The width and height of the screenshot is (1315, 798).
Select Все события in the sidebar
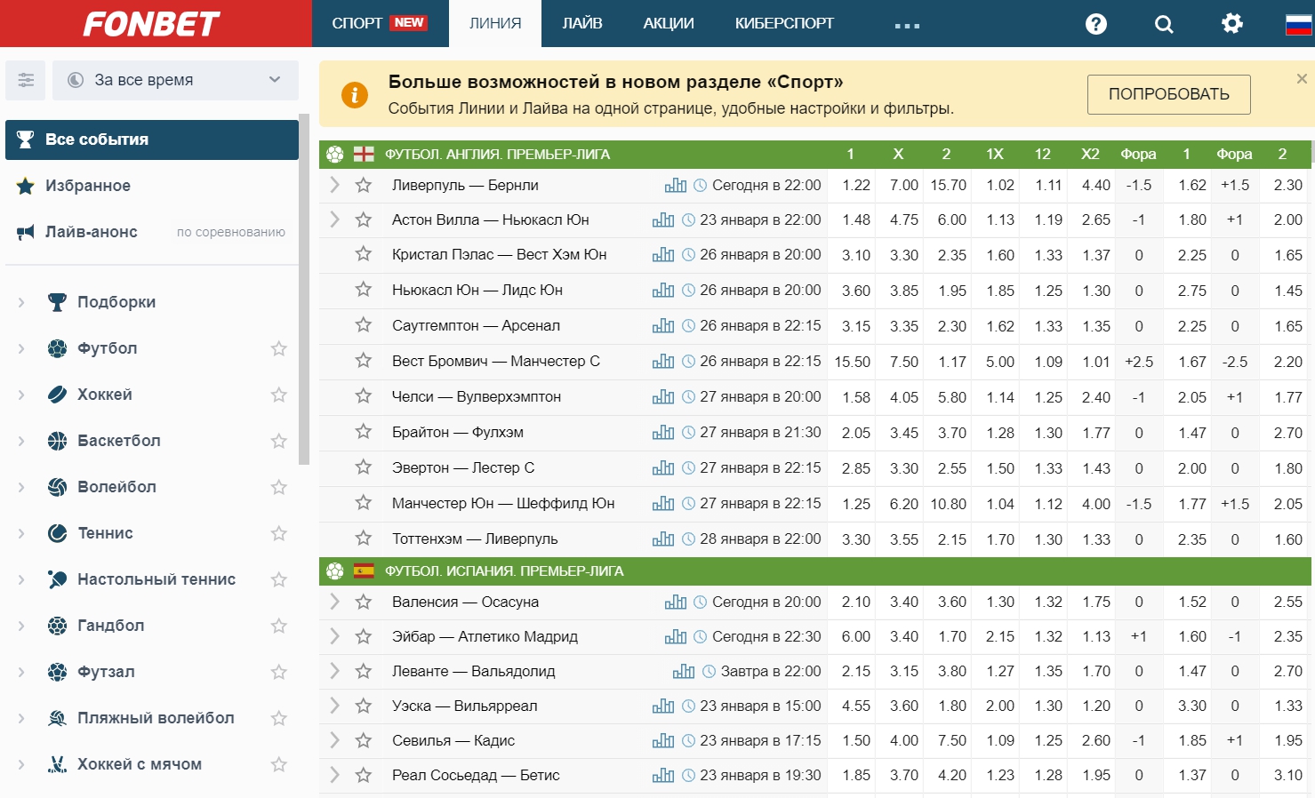click(152, 140)
